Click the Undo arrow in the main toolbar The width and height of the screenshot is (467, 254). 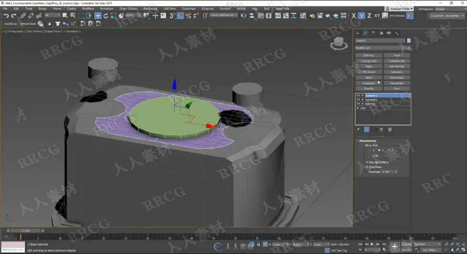(x=6, y=16)
